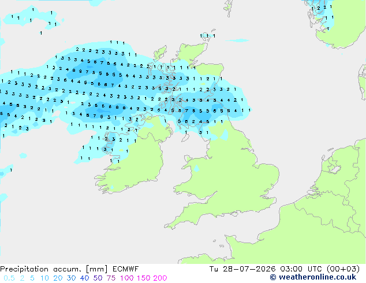Select the 30 mm legend value
This screenshot has width=366, height=283.
(71, 278)
